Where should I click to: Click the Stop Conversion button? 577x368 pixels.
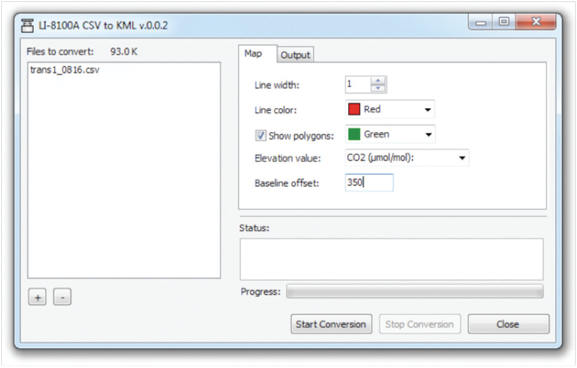click(x=420, y=324)
